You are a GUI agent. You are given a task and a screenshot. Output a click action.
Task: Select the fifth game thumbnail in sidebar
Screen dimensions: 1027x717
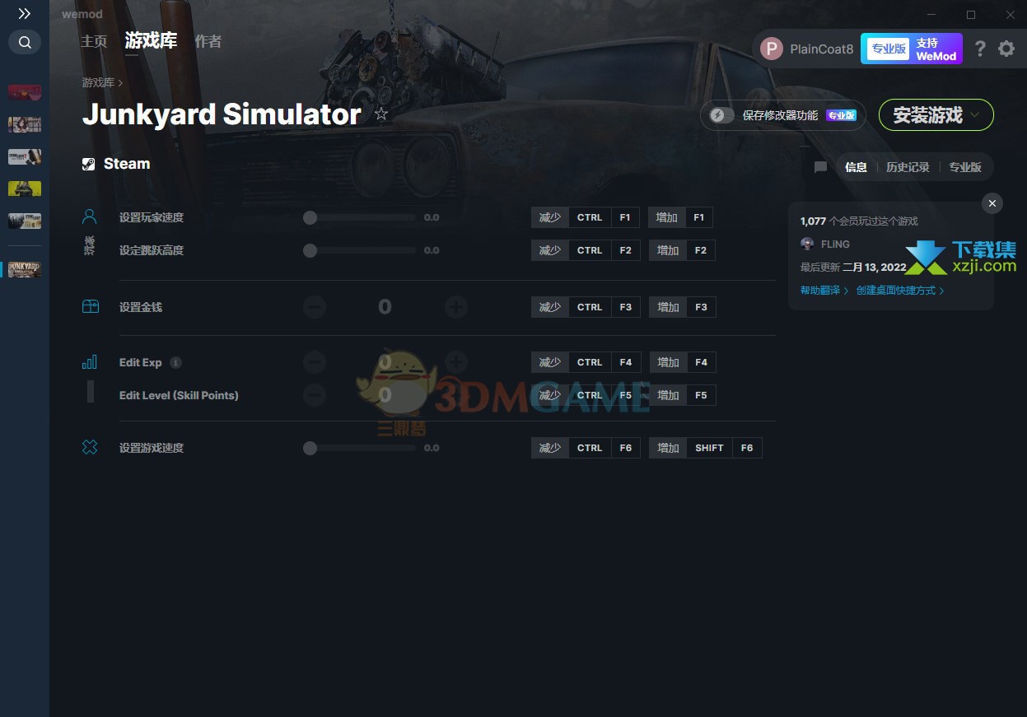click(25, 221)
